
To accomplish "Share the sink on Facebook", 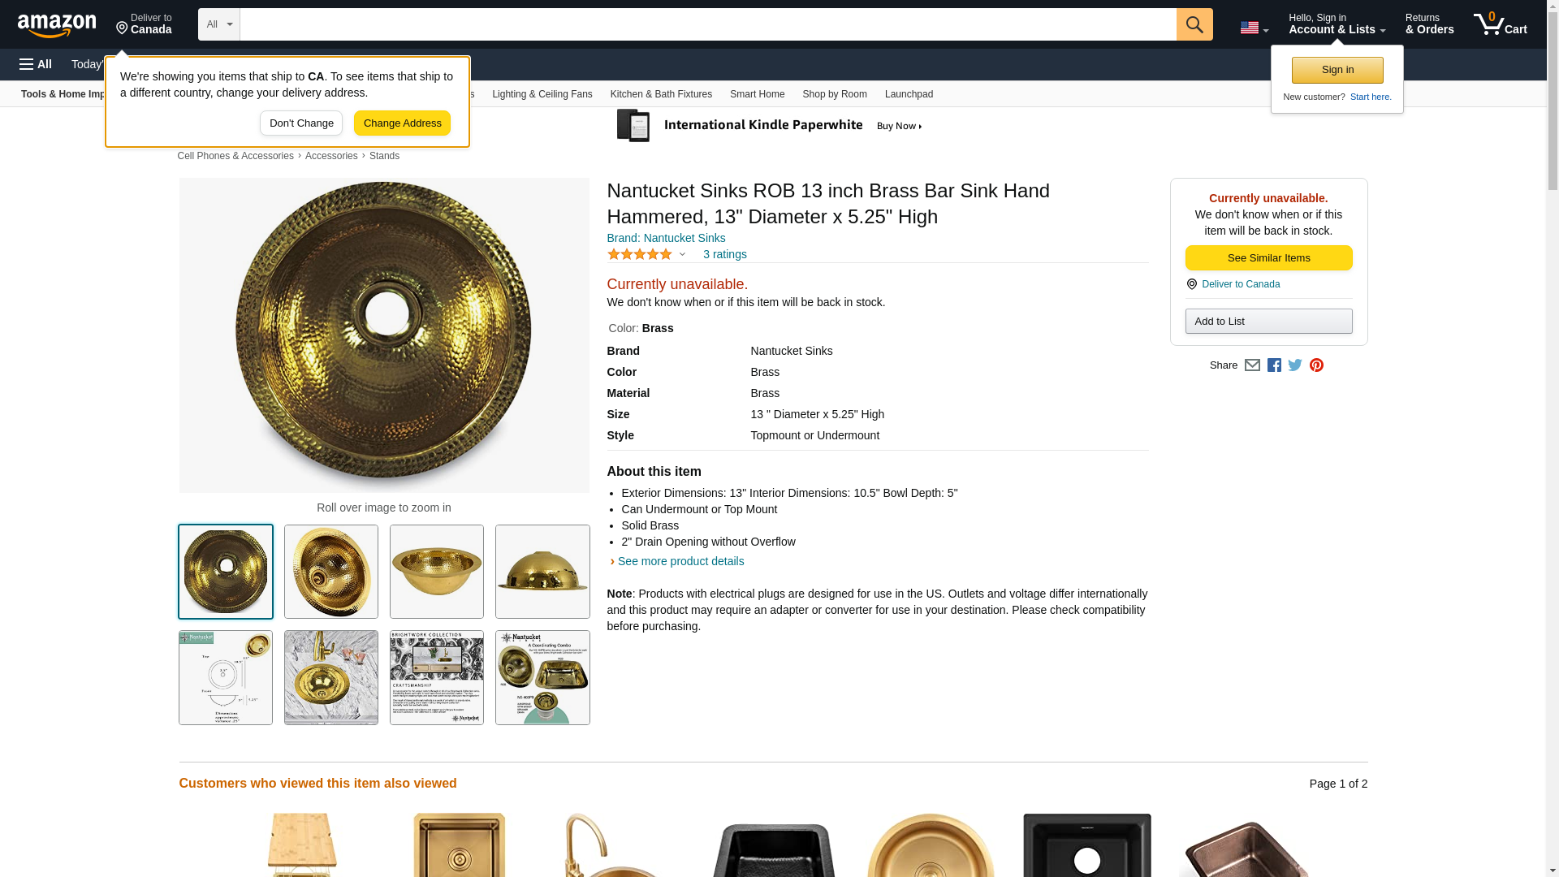I will tap(1274, 365).
